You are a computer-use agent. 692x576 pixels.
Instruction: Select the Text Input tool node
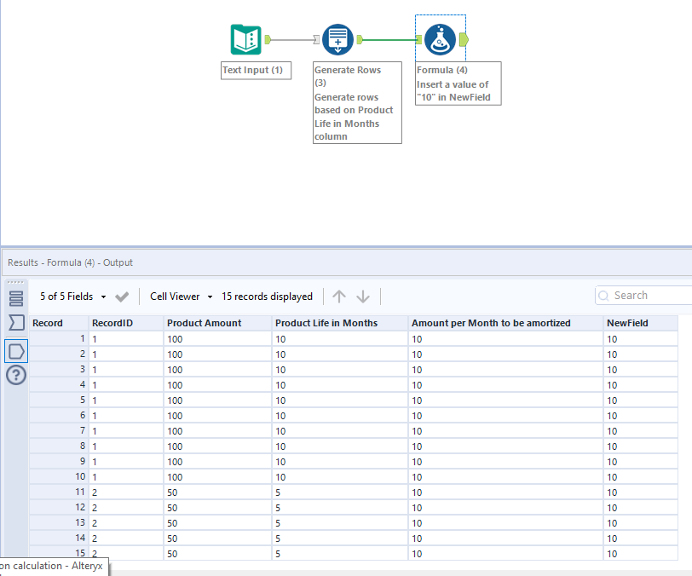(245, 39)
